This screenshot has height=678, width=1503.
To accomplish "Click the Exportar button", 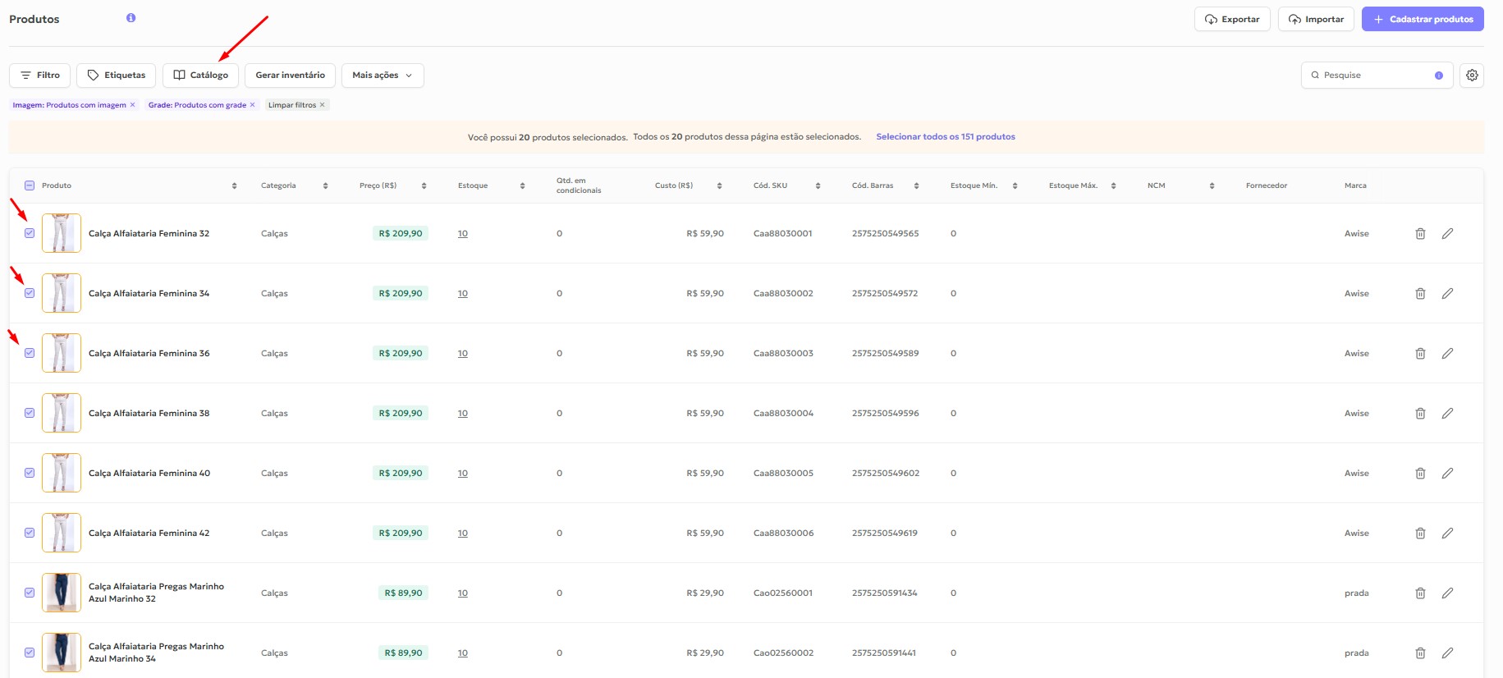I will (1232, 19).
